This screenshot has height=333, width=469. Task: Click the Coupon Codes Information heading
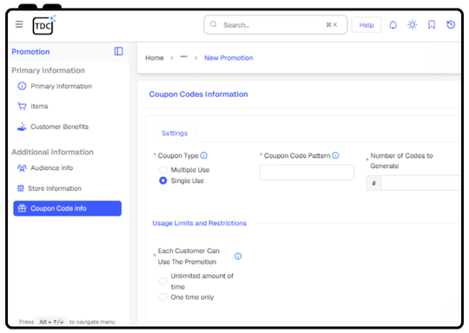(198, 94)
